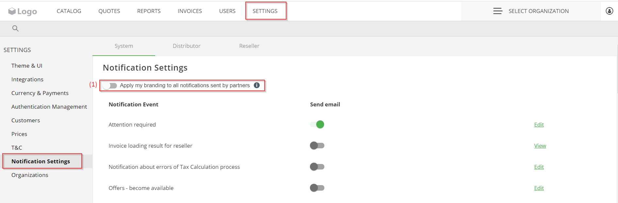
Task: Click the info icon next to branding toggle
Action: tap(257, 85)
